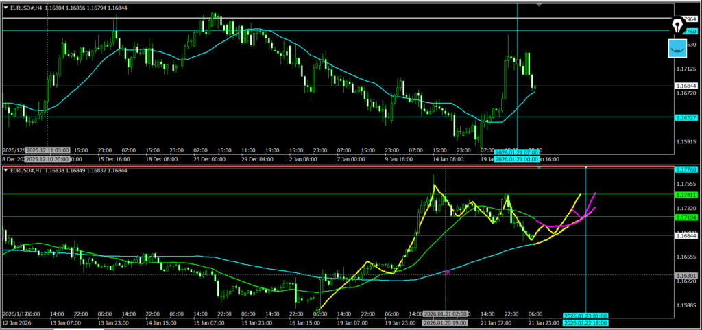
Task: Click the magenta X marker on H1 chart
Action: (448, 272)
